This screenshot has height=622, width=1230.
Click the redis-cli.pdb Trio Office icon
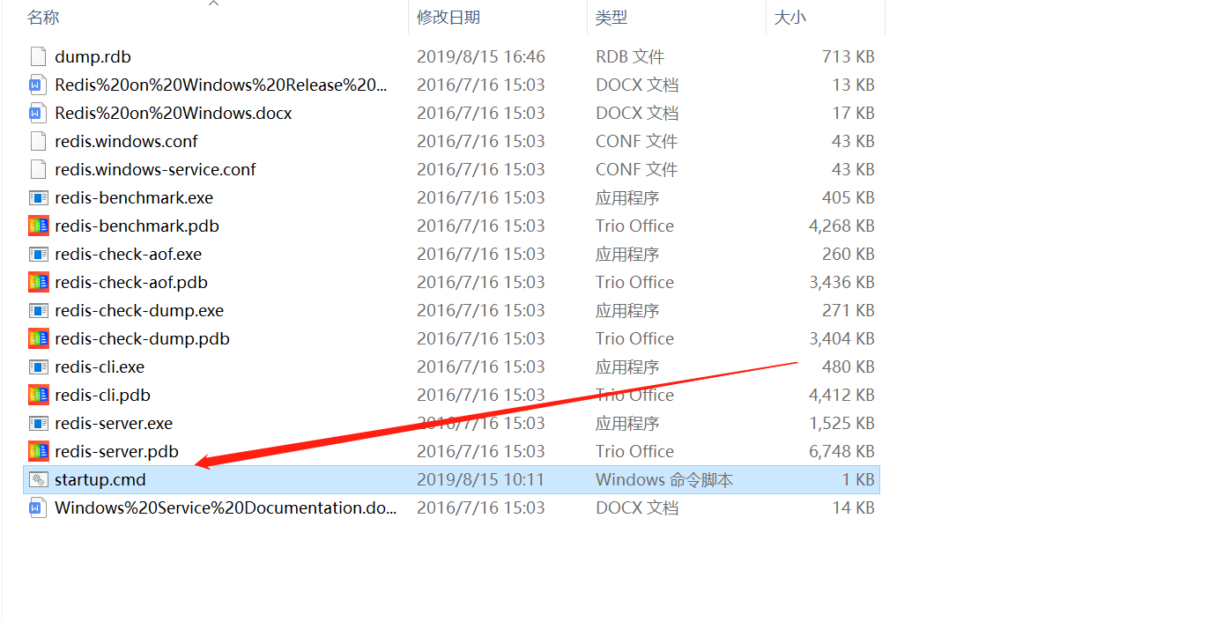(x=38, y=395)
